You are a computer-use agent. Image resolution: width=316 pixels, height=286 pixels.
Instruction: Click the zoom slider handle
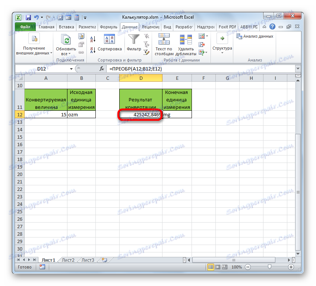click(x=269, y=267)
